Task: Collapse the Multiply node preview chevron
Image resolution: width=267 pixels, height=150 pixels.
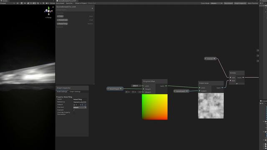Action: click(x=237, y=83)
